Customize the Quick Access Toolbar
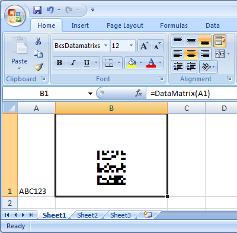 [x=92, y=9]
